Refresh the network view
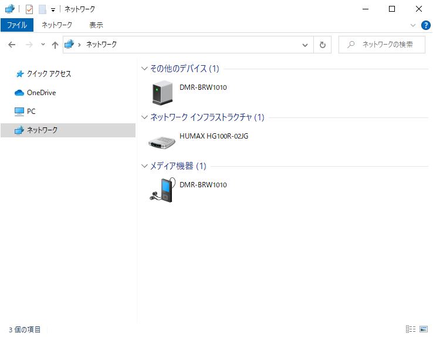The image size is (433, 337). (x=322, y=45)
